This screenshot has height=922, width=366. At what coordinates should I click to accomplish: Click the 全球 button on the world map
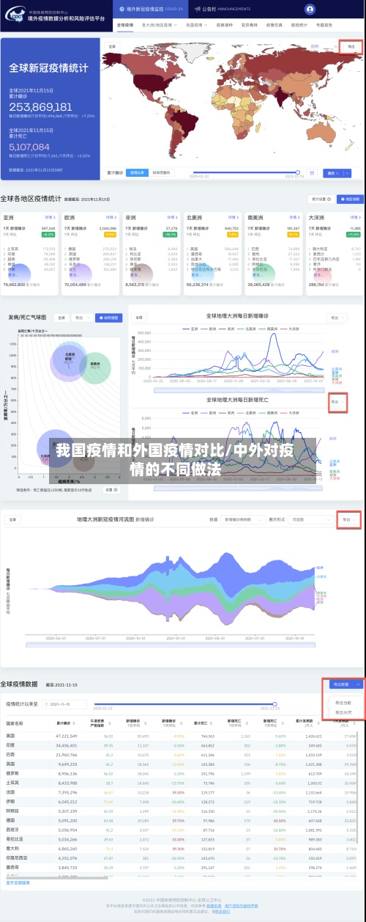point(112,46)
